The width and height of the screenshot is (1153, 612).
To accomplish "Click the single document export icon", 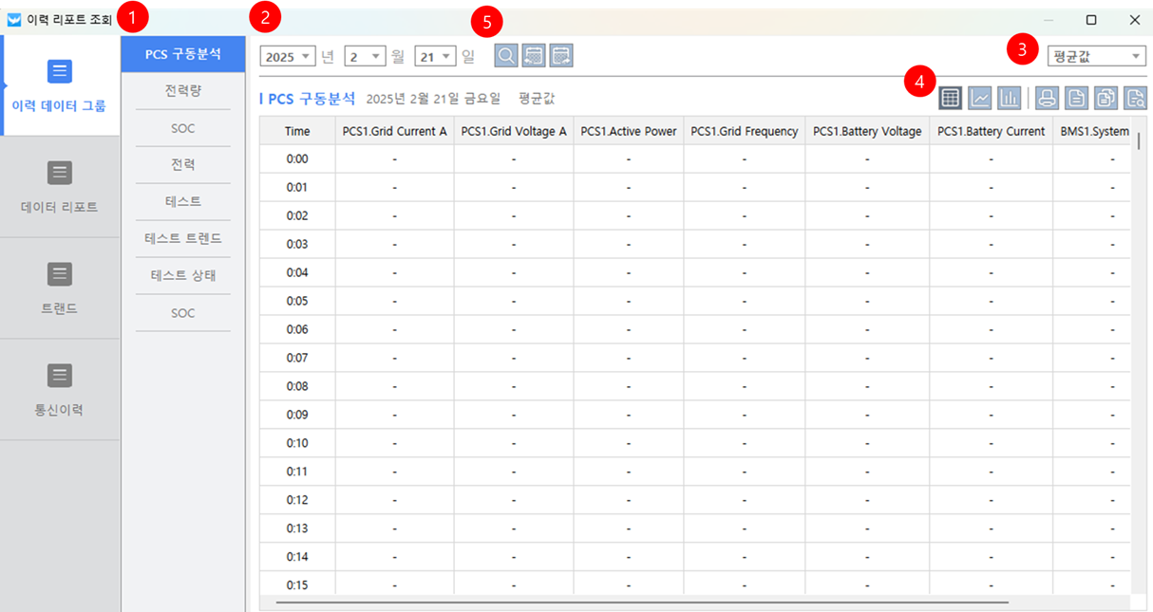I will point(1076,97).
